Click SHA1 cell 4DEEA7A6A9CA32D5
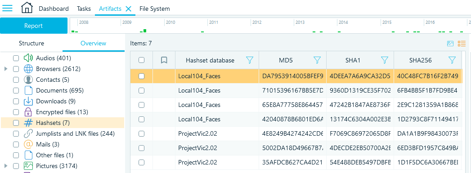Viewport: 471px width, 173px height. [360, 76]
